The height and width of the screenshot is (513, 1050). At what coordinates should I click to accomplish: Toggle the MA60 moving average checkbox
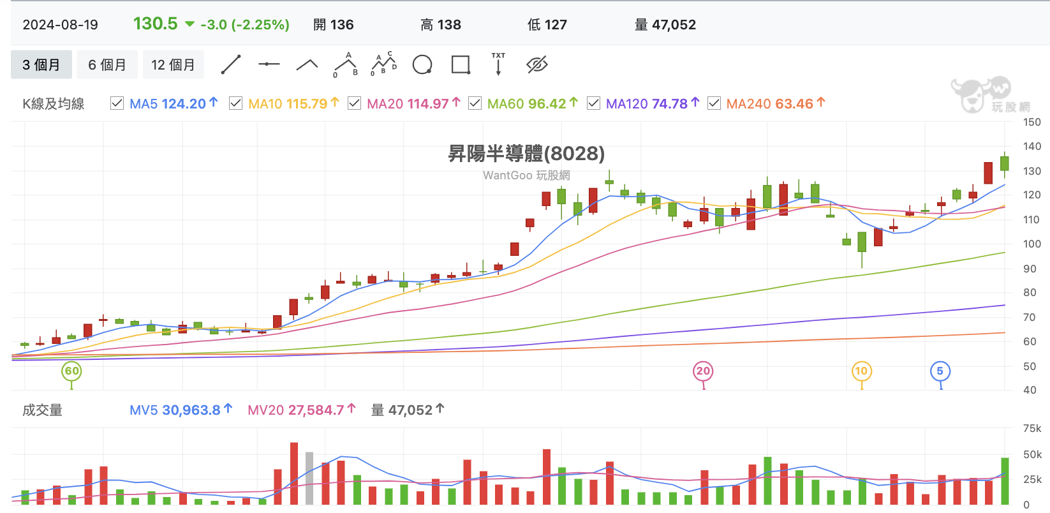(x=475, y=103)
